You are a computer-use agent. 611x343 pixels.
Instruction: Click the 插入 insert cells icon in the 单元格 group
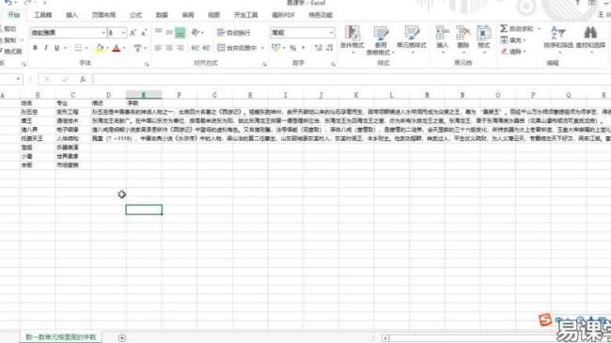point(443,39)
